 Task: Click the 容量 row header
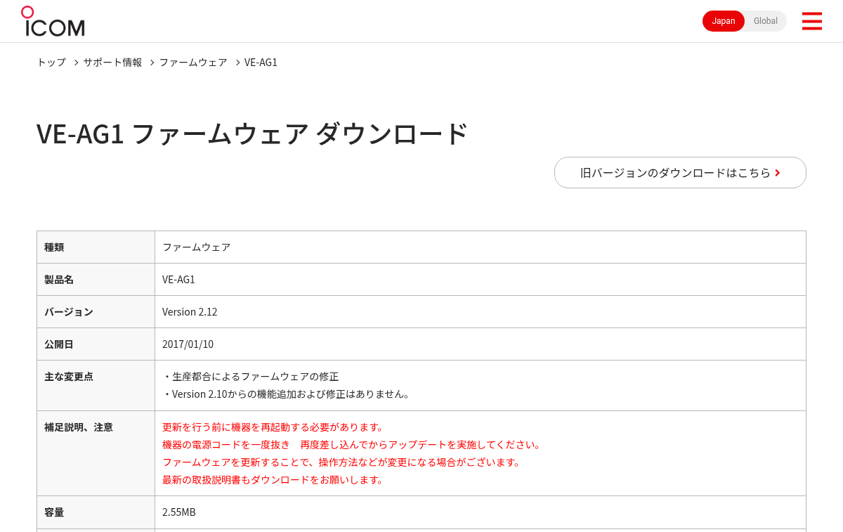click(96, 512)
